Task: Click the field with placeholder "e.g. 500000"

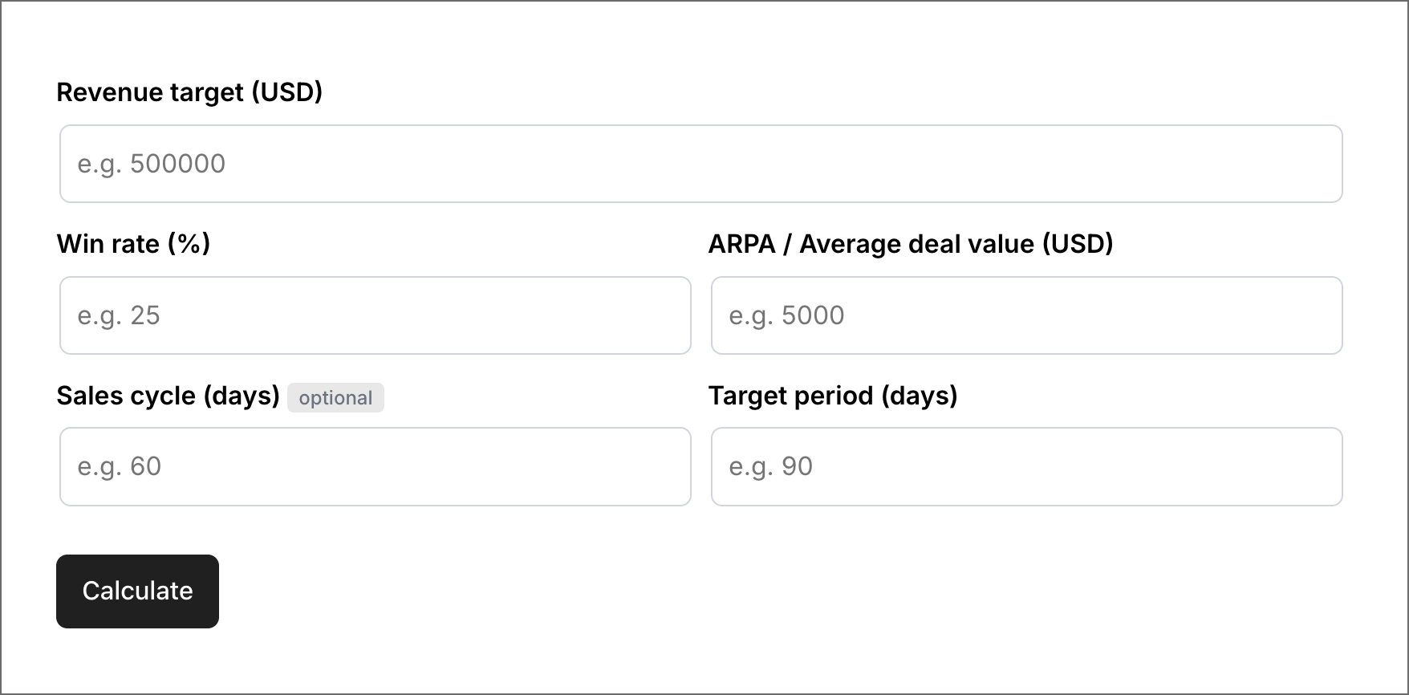Action: point(700,164)
